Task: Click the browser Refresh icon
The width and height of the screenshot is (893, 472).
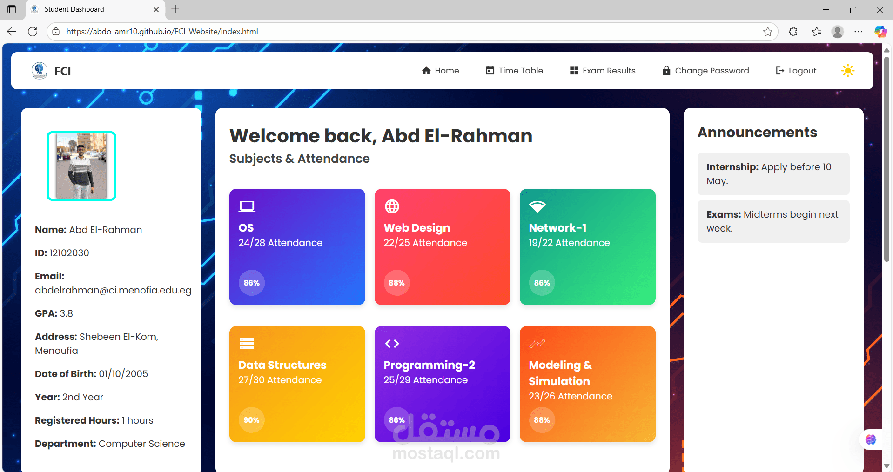Action: (x=33, y=32)
